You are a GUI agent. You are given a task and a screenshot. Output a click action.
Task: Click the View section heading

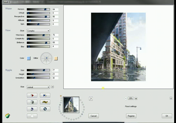[8, 30]
